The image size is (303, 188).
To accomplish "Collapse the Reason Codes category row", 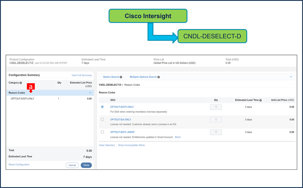I will pos(90,93).
